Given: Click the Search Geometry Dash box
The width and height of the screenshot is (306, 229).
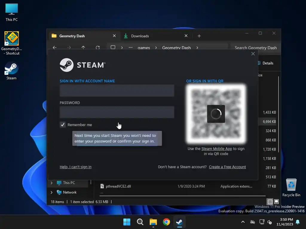Looking at the screenshot, I should [x=256, y=48].
